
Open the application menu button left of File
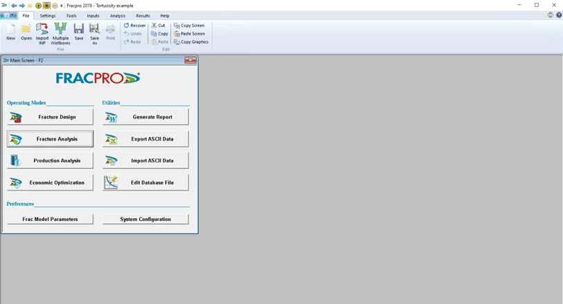click(x=8, y=15)
